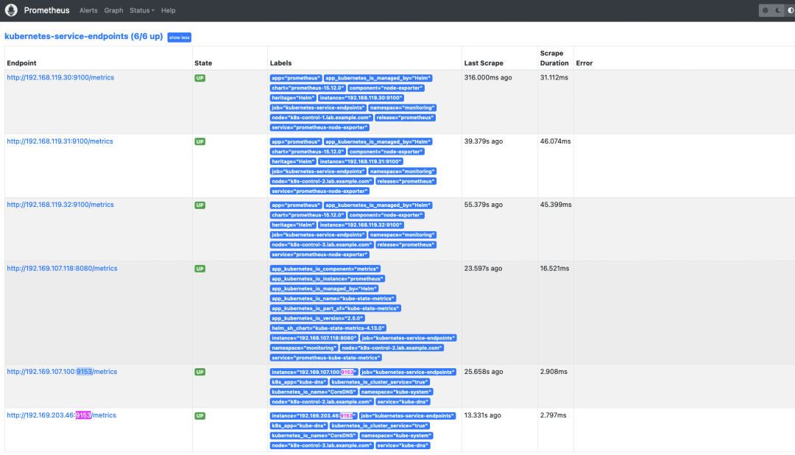Click UP state badge for 192.168.119.30
Image resolution: width=795 pixels, height=455 pixels.
click(199, 78)
